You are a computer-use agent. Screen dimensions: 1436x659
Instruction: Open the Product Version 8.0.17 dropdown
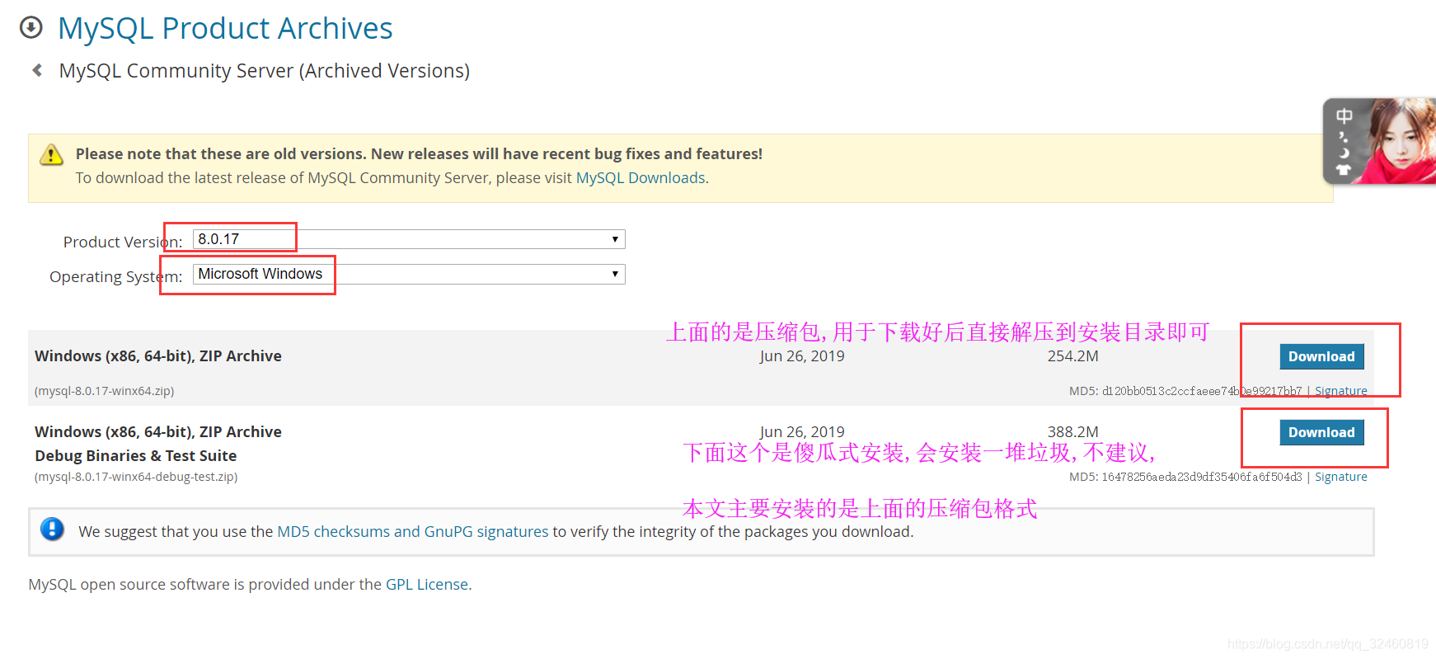tap(409, 239)
